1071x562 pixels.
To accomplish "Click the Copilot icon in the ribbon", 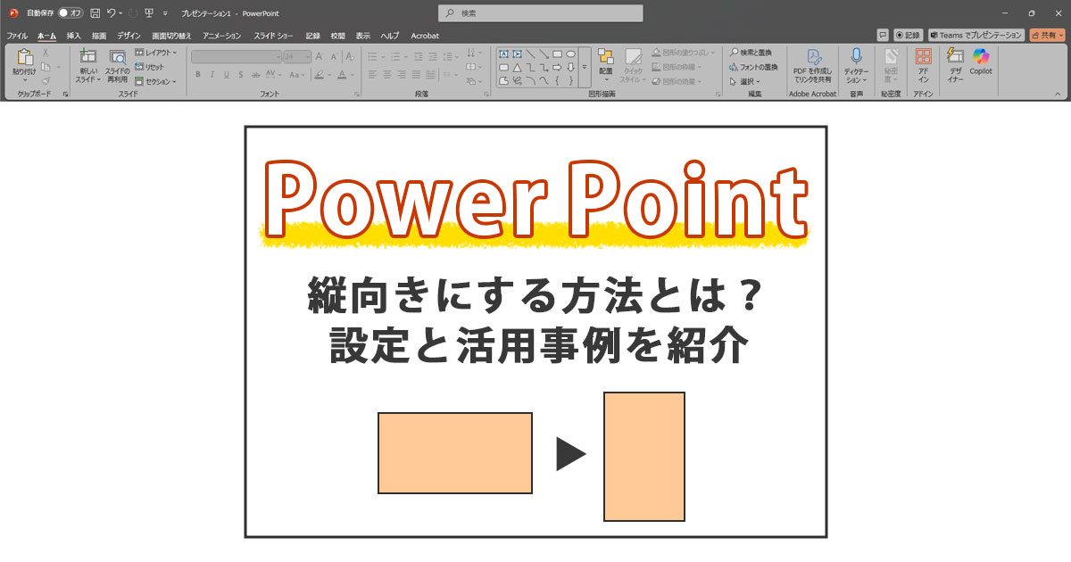I will coord(981,61).
